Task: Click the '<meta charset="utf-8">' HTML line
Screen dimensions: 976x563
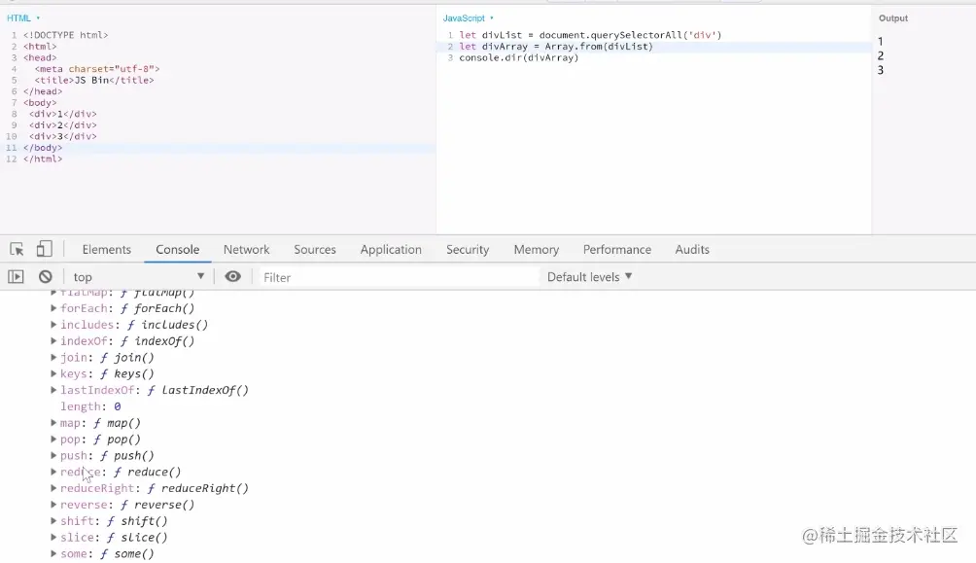Action: [x=97, y=68]
